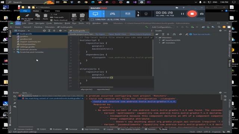
Task: Open App Quality Insights tool window
Action: pyautogui.click(x=129, y=129)
